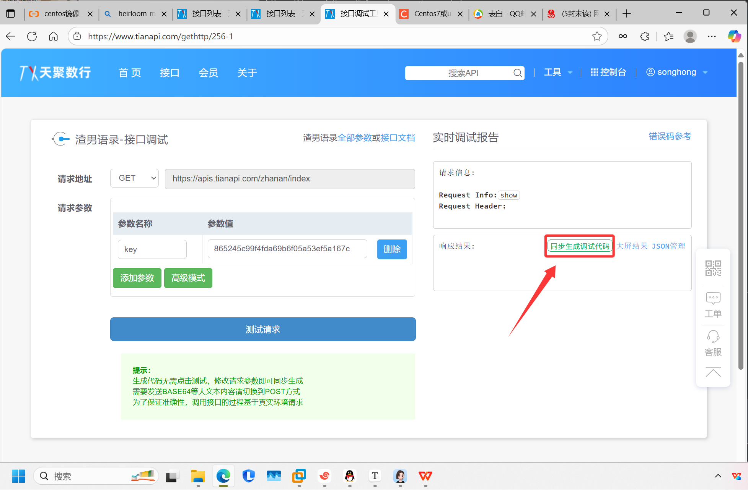Bookmark page with the star icon

(x=597, y=36)
